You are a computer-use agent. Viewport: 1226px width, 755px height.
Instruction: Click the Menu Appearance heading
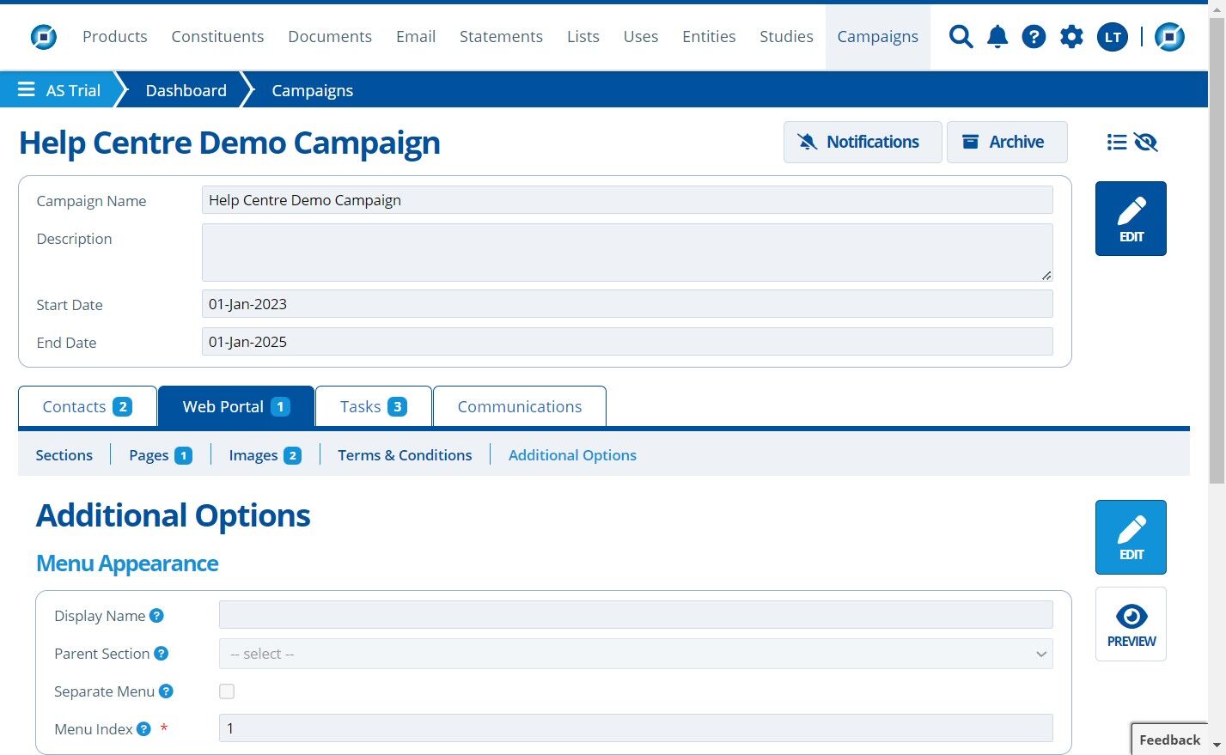click(127, 563)
